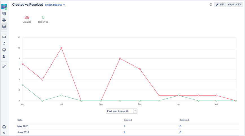Click the May 2018 resolved count 3
The image size is (245, 136).
(180, 126)
